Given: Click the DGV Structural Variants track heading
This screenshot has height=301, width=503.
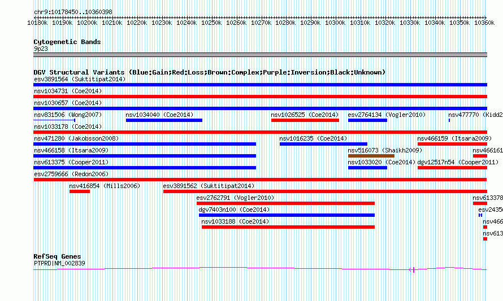Looking at the screenshot, I should point(210,72).
